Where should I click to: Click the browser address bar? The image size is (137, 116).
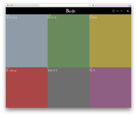coord(65,5)
